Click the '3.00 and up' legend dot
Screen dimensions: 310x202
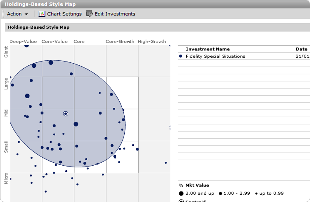[x=181, y=194]
